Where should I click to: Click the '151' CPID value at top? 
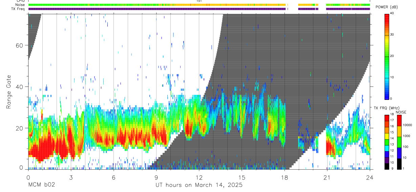pyautogui.click(x=199, y=1)
